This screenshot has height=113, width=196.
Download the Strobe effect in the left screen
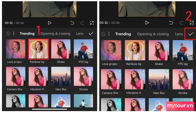(91, 69)
